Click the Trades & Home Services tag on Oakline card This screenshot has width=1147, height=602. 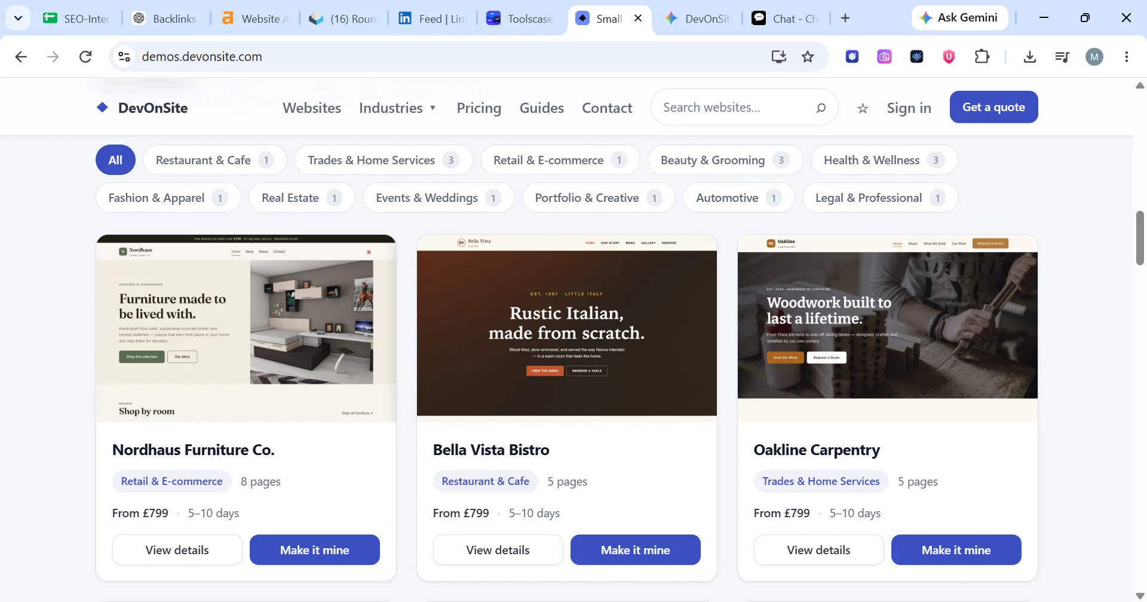821,481
